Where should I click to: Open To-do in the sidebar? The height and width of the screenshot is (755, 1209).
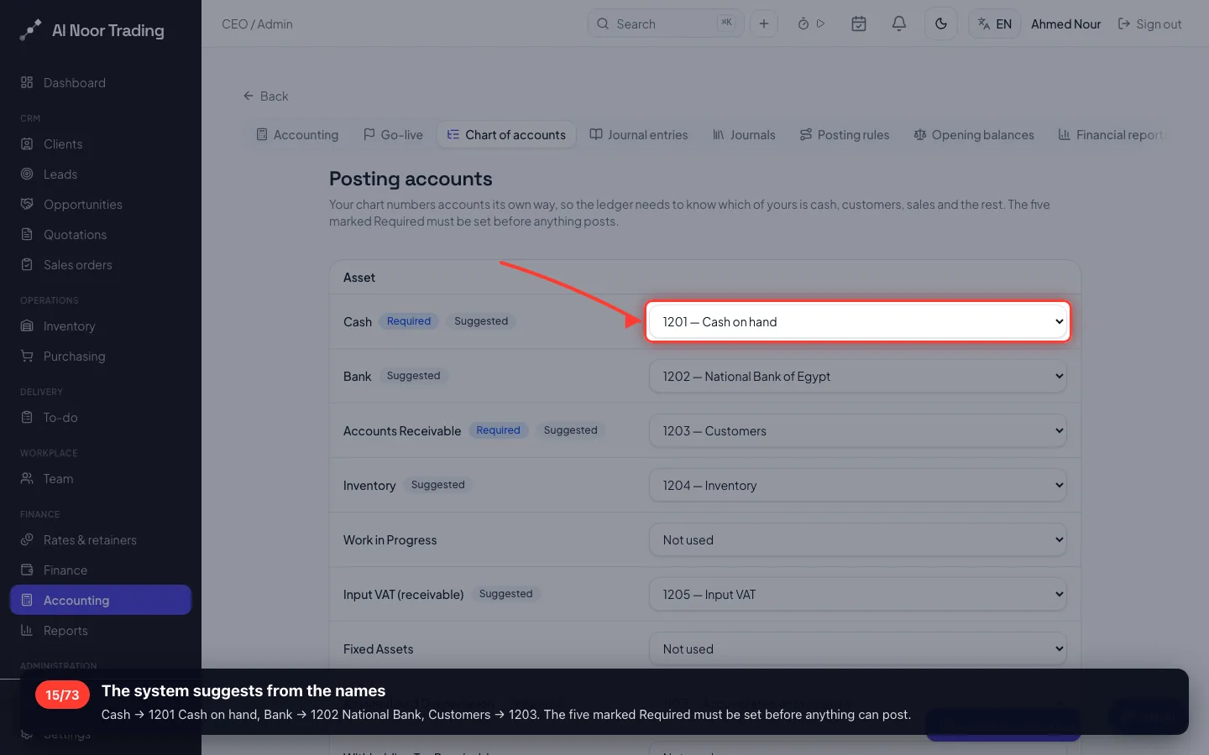101,418
